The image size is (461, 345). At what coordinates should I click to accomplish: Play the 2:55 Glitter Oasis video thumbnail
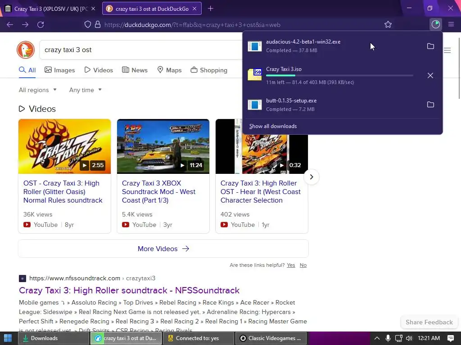coord(65,146)
